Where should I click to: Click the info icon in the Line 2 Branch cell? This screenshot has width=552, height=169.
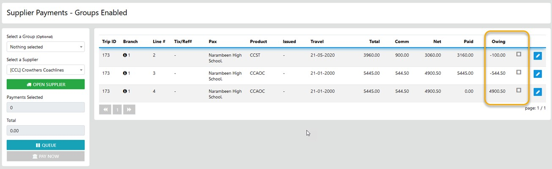tap(125, 55)
